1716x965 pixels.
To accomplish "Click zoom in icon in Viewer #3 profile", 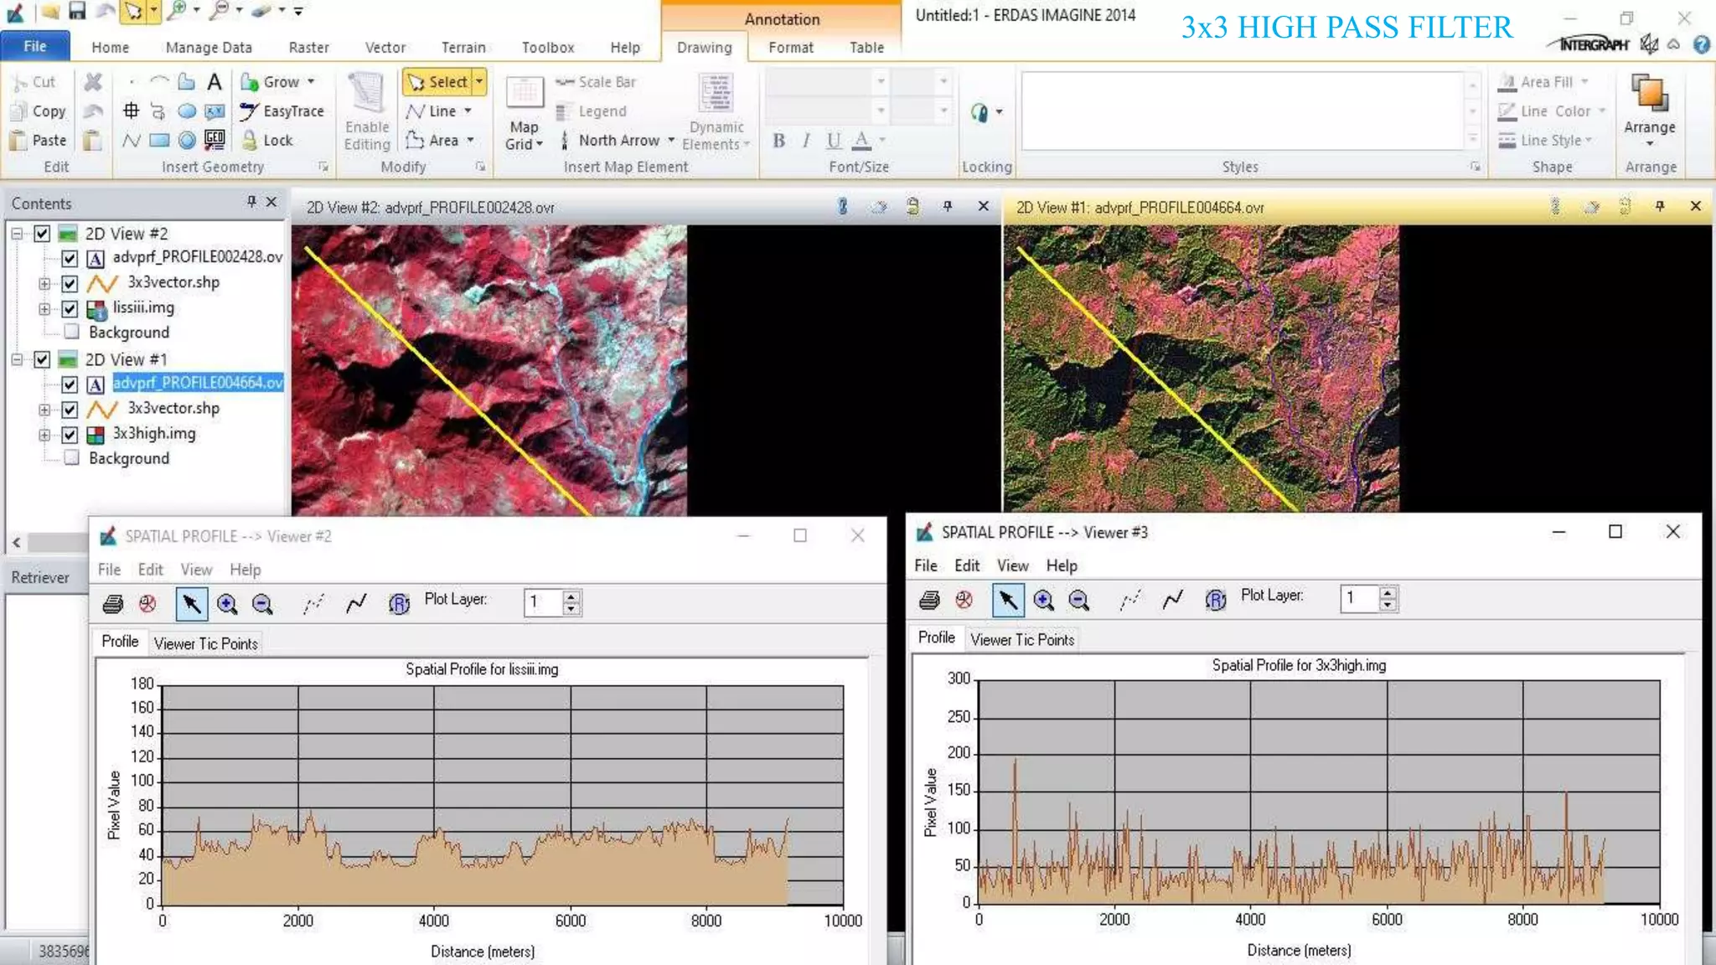I will coord(1043,600).
